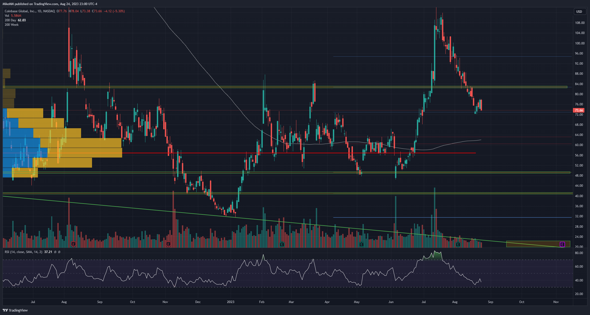The height and width of the screenshot is (315, 590).
Task: Click the close value C73.66 in header
Action: click(x=97, y=11)
